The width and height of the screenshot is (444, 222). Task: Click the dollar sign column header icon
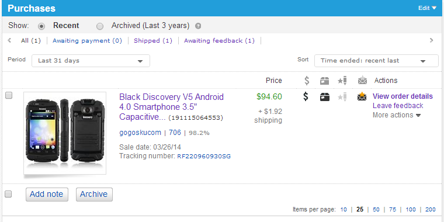[x=307, y=81]
